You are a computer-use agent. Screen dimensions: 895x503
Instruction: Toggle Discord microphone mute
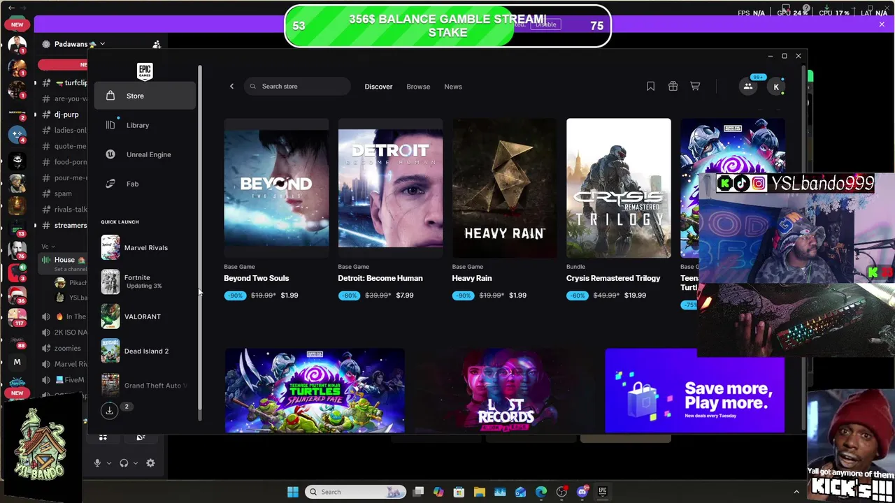(x=97, y=462)
